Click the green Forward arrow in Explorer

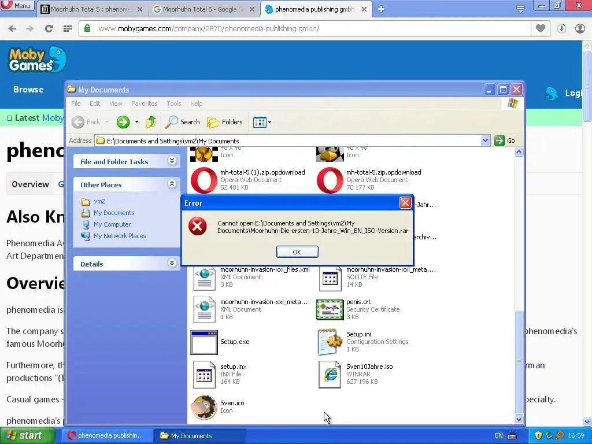click(x=123, y=122)
